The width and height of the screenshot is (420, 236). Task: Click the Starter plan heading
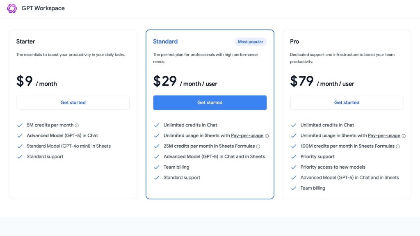point(26,41)
